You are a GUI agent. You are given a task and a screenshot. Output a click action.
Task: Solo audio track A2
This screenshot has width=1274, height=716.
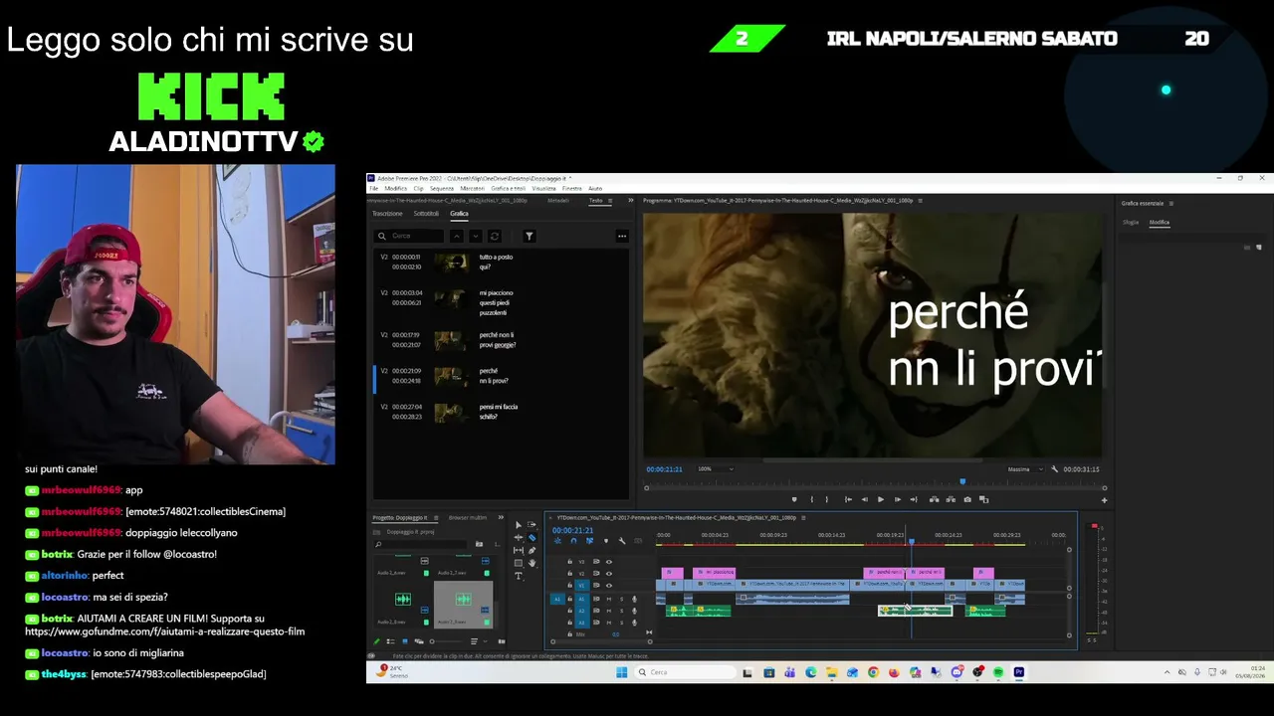(622, 611)
